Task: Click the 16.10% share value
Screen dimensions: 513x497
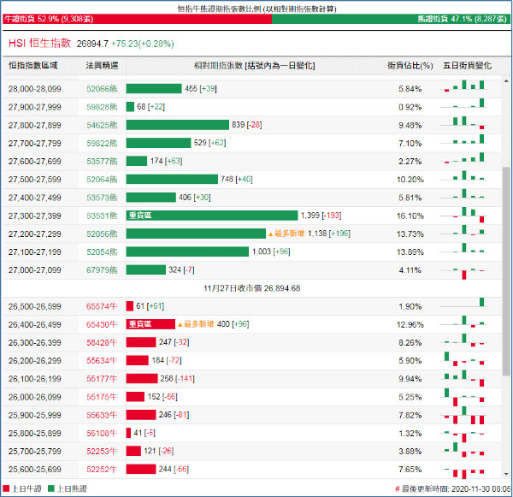Action: 410,216
